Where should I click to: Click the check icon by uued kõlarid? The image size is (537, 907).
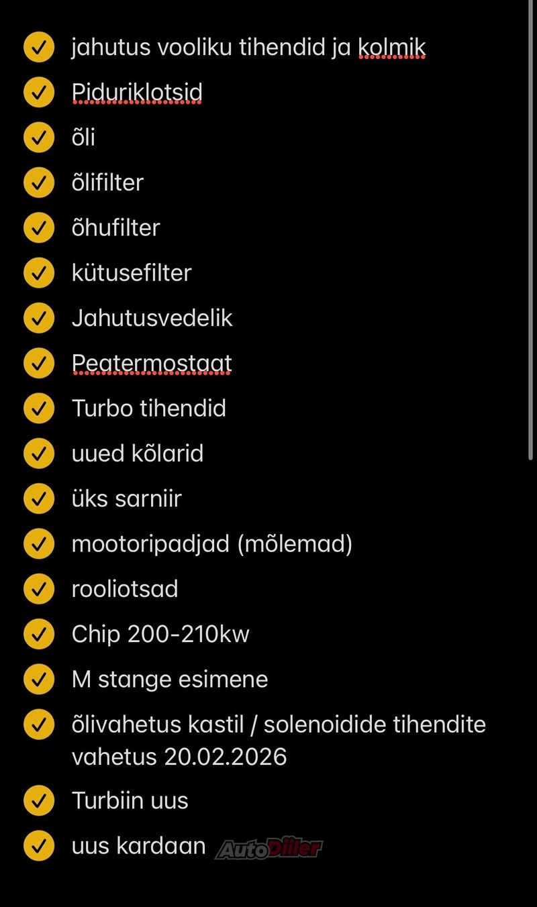coord(38,453)
